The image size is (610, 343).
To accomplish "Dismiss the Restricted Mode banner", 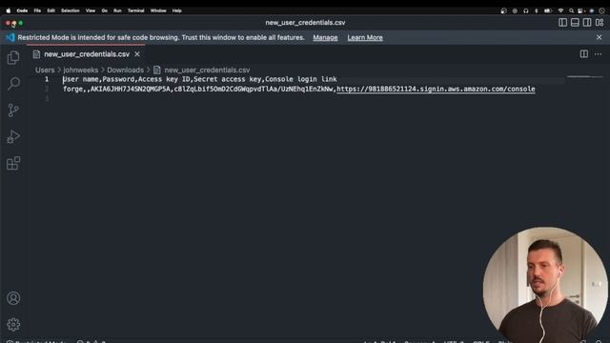I will [600, 37].
